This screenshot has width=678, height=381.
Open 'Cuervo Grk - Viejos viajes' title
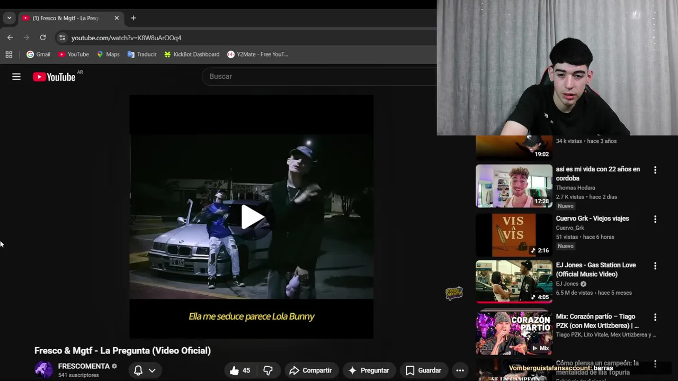pos(592,219)
